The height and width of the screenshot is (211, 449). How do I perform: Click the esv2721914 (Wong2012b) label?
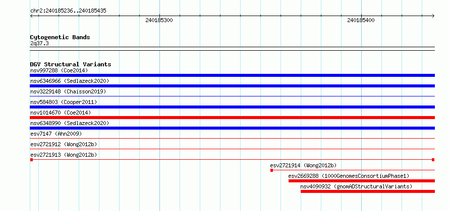303,165
